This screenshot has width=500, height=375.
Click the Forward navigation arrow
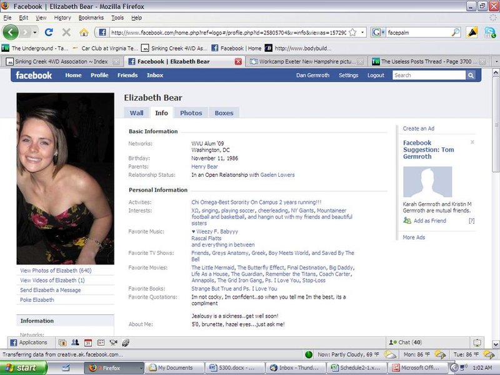click(25, 32)
